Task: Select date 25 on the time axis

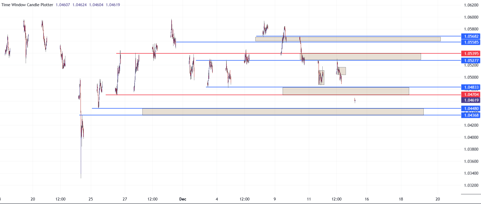Action: (x=91, y=199)
